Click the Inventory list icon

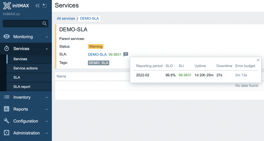(x=7, y=97)
